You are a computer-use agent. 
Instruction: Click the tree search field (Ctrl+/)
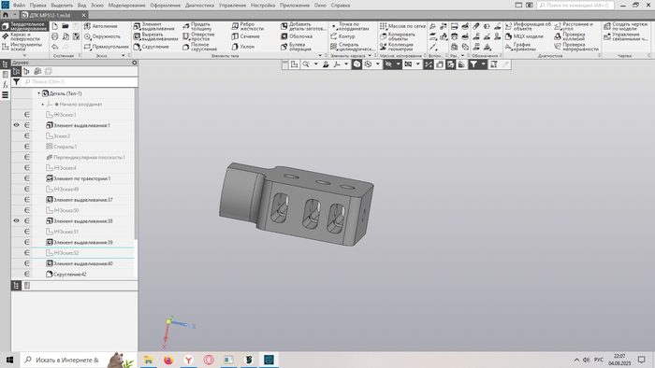click(80, 81)
